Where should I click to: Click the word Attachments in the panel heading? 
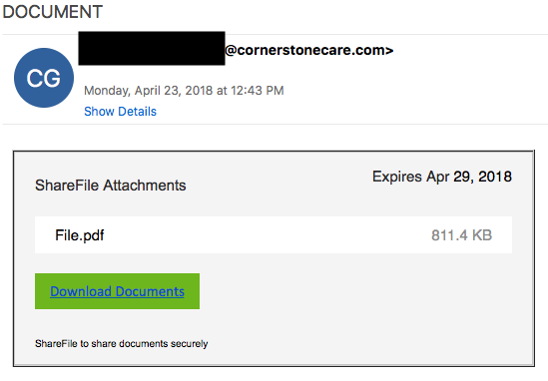(x=145, y=186)
